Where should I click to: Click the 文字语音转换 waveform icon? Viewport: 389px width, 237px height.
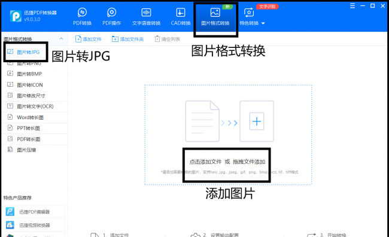pyautogui.click(x=146, y=12)
